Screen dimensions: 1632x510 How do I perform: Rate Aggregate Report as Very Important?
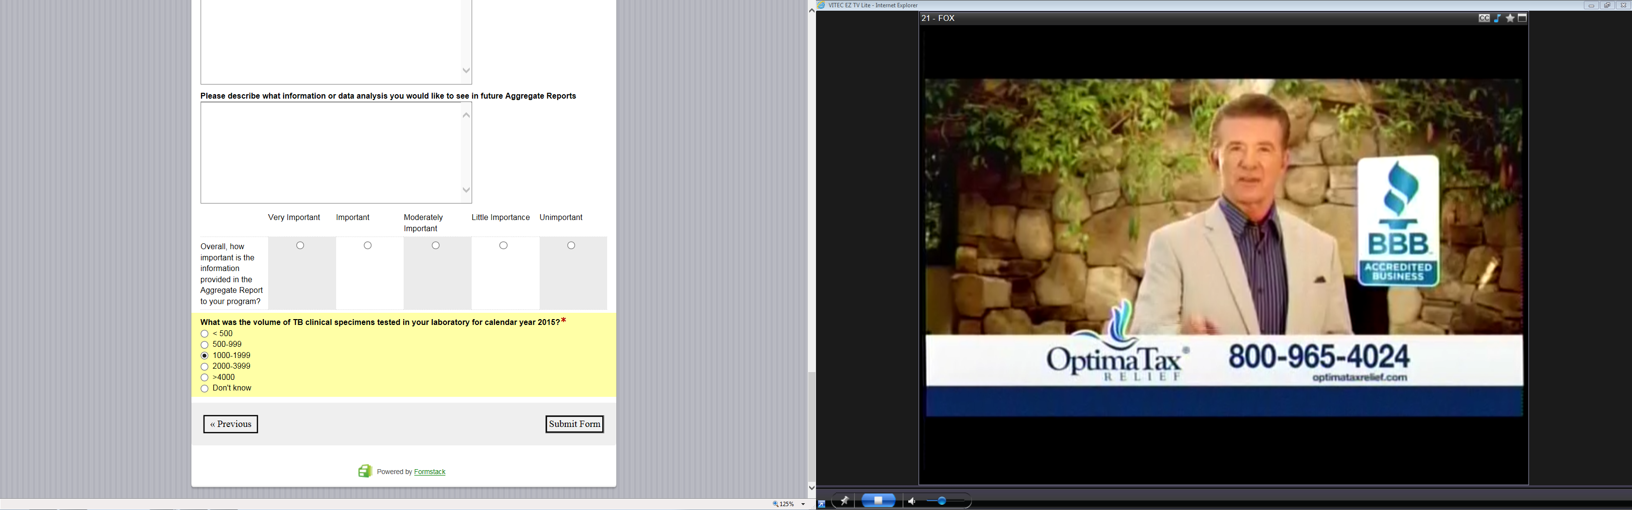(x=300, y=245)
